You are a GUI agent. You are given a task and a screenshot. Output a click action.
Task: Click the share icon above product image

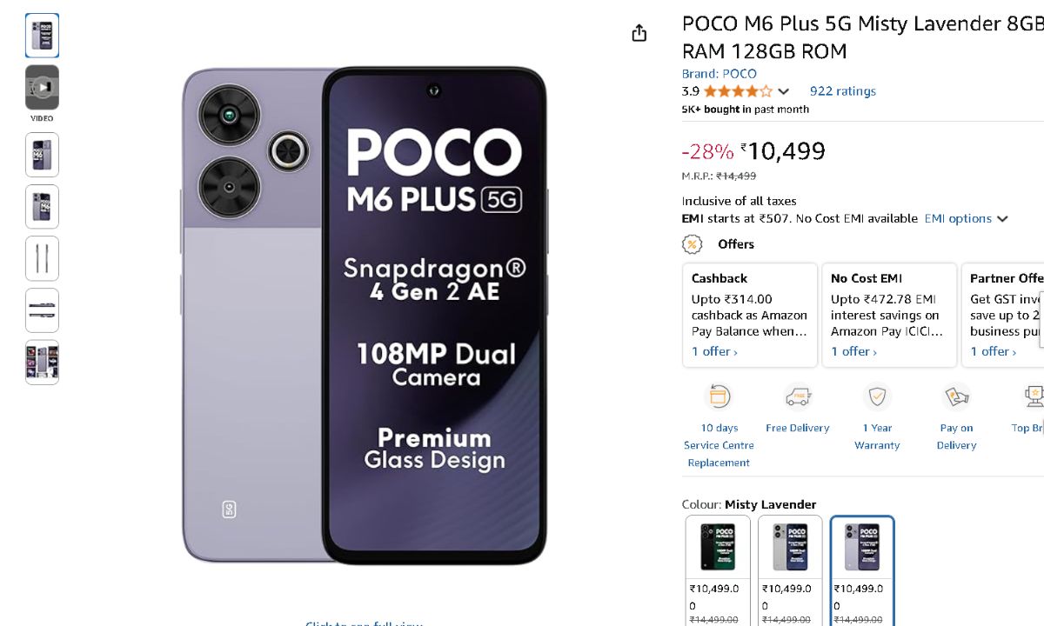tap(639, 33)
